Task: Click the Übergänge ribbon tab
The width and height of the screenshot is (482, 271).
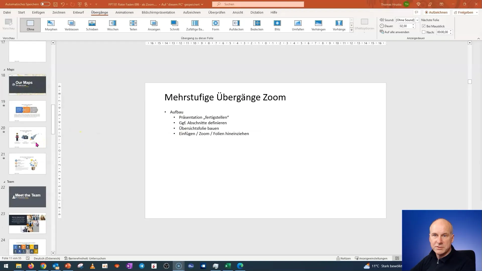Action: [x=99, y=12]
